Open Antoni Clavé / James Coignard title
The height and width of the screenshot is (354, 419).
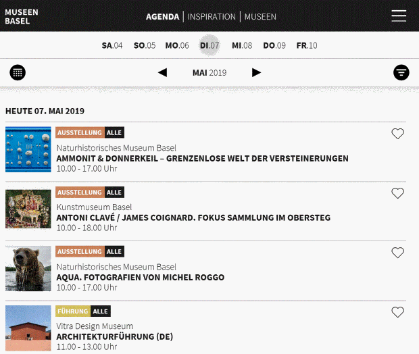(193, 218)
